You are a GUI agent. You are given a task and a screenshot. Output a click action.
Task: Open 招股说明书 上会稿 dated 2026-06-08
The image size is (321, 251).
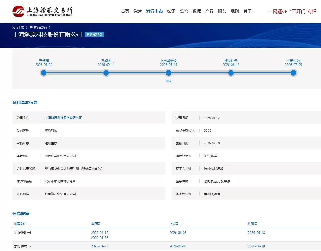pyautogui.click(x=178, y=233)
